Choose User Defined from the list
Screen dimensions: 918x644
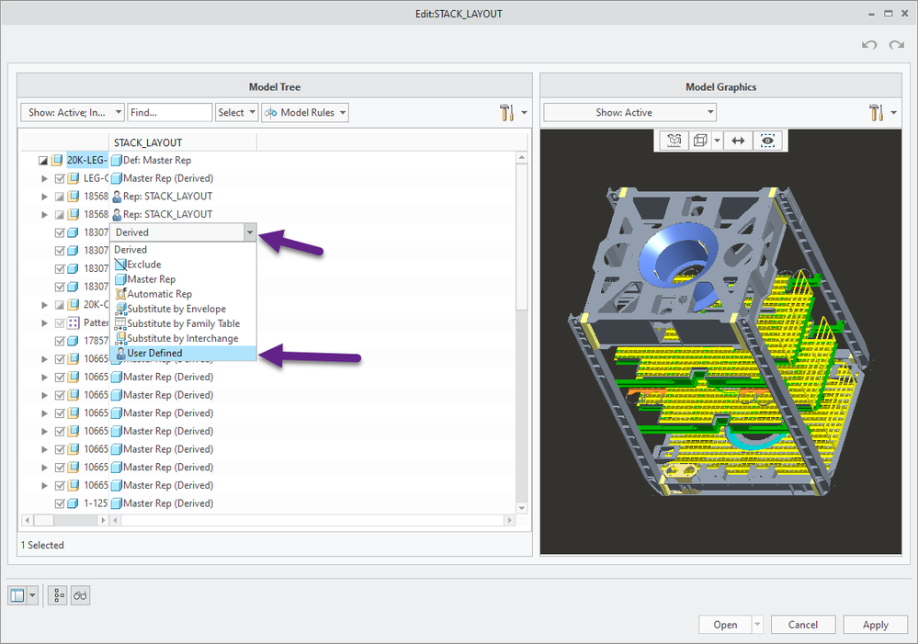click(183, 353)
